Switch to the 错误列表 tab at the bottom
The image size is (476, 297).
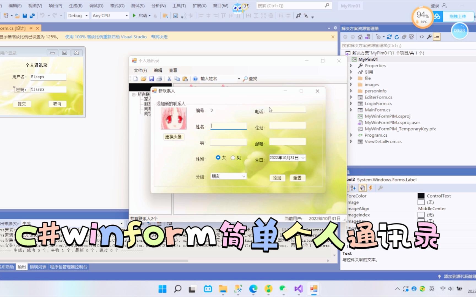pos(38,266)
